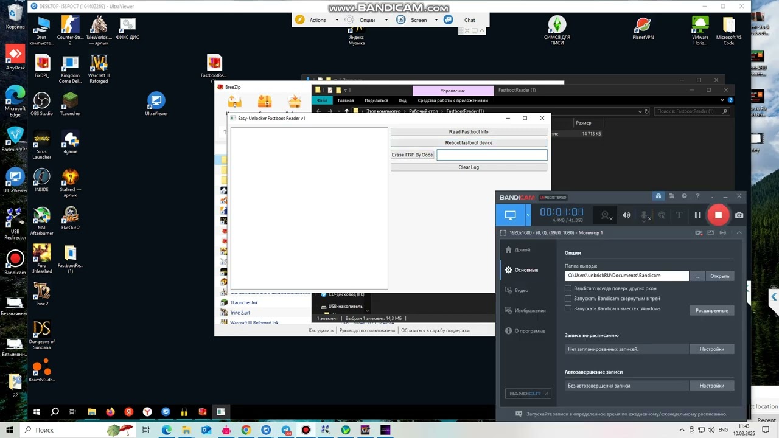Click the Clear Log button

tap(469, 167)
